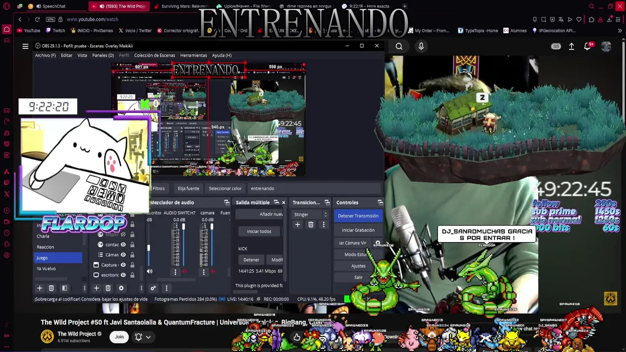Click Join button for The Wild Project
Image resolution: width=626 pixels, height=352 pixels.
119,337
